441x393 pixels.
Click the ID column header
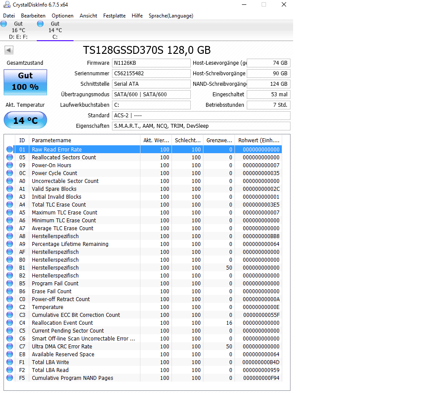click(x=22, y=140)
